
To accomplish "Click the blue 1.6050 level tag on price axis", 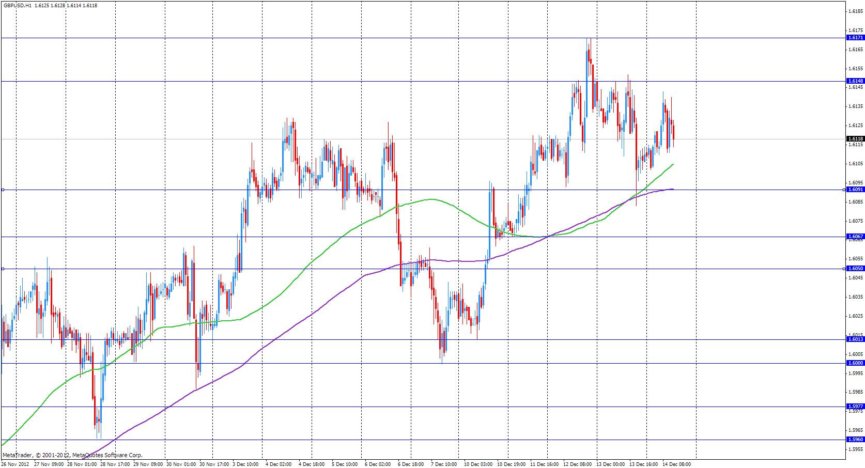I will [x=856, y=269].
